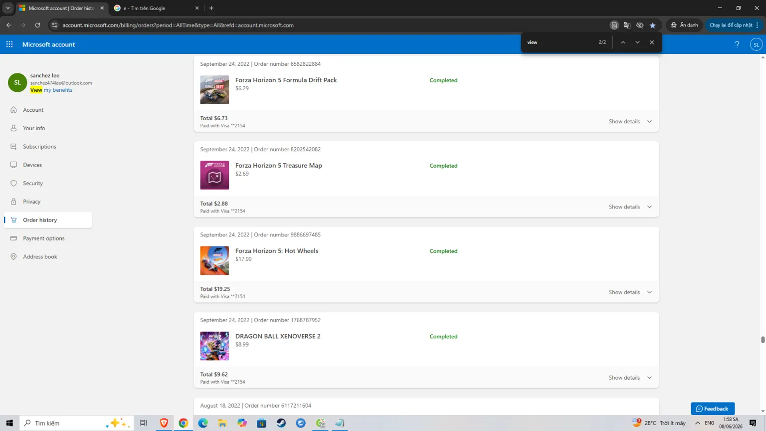Open File Explorer from the taskbar
766x431 pixels.
(x=222, y=423)
